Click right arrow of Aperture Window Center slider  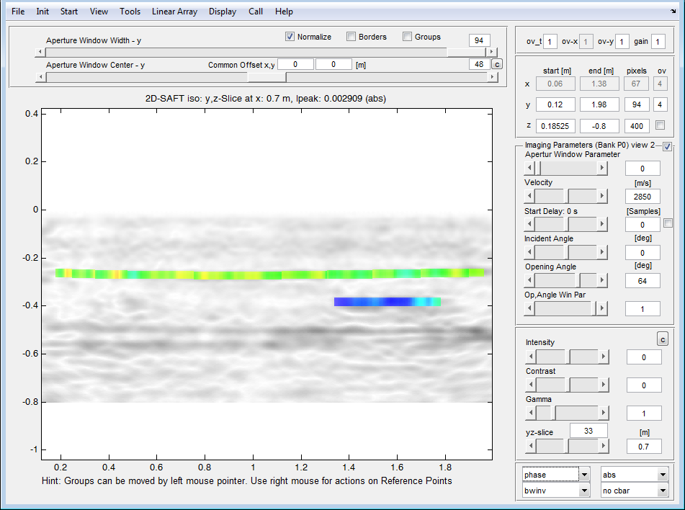tap(493, 77)
